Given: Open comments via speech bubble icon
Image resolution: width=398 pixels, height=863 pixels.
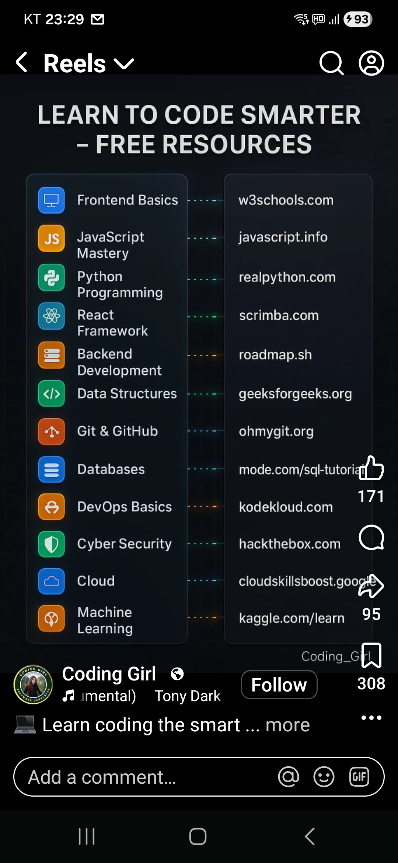Looking at the screenshot, I should tap(371, 537).
